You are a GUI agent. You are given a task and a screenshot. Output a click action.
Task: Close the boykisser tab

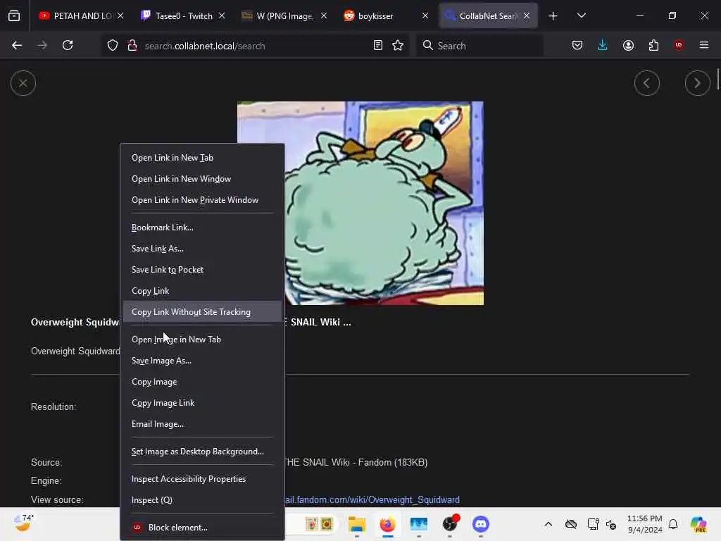coord(425,15)
